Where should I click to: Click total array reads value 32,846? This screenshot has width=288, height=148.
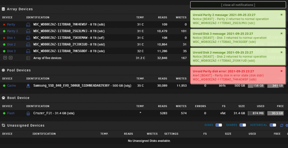click(162, 58)
